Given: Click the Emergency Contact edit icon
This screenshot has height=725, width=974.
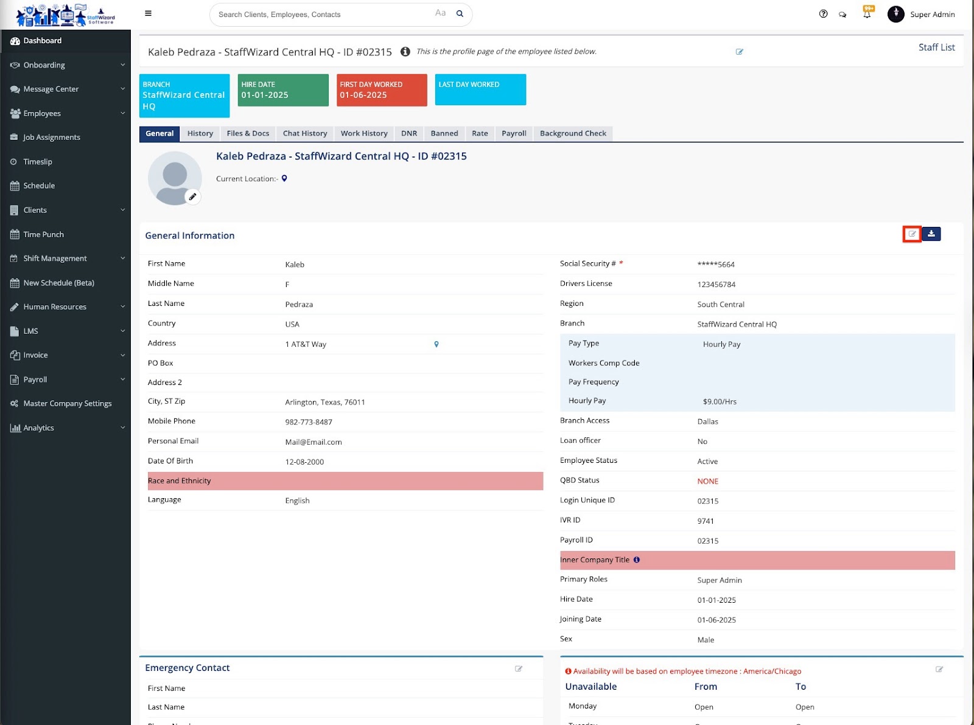Looking at the screenshot, I should [519, 668].
